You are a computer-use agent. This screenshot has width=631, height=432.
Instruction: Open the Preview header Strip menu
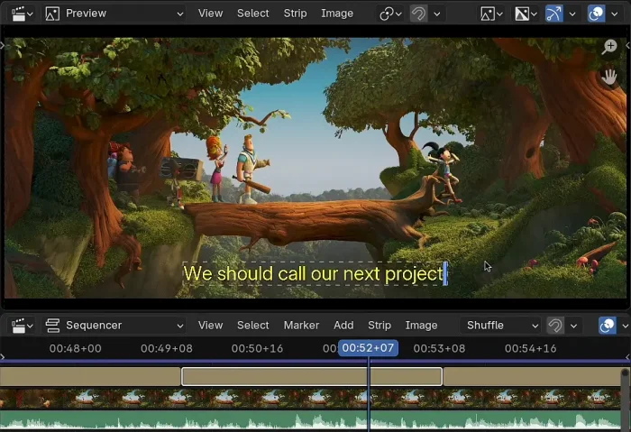[295, 14]
